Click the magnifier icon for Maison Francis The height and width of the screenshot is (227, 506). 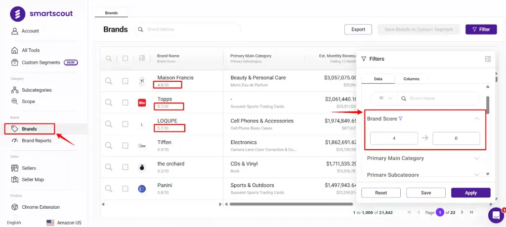click(109, 81)
